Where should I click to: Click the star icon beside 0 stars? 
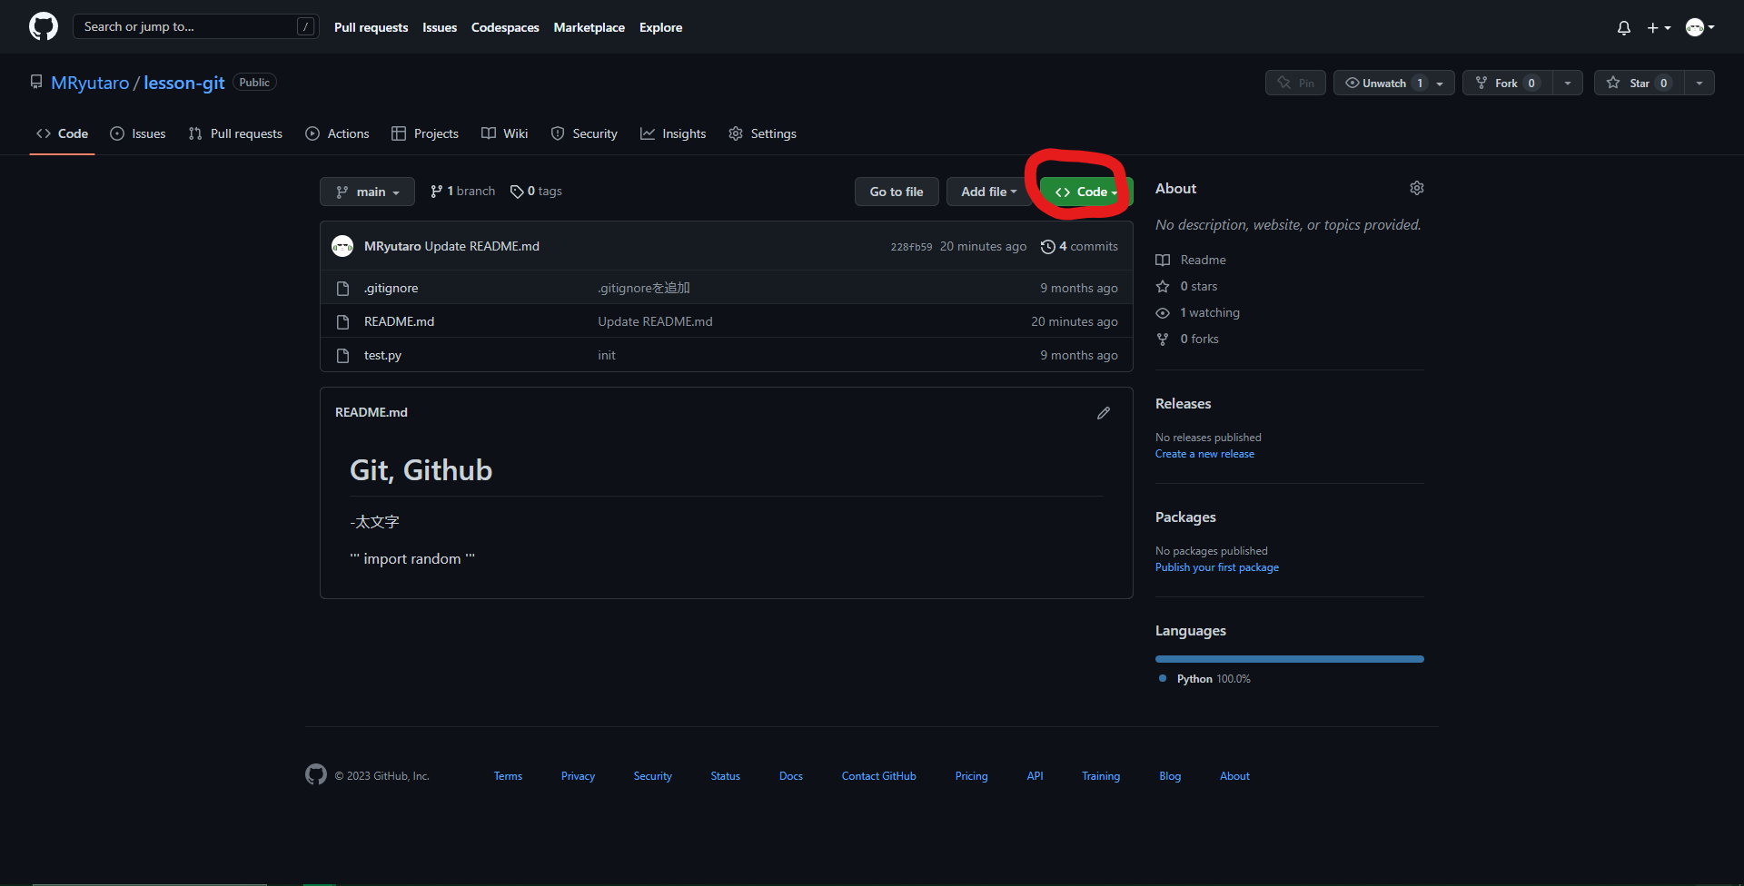(1163, 286)
